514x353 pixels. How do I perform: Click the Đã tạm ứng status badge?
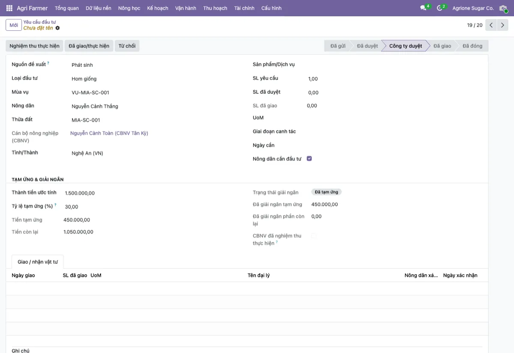326,192
